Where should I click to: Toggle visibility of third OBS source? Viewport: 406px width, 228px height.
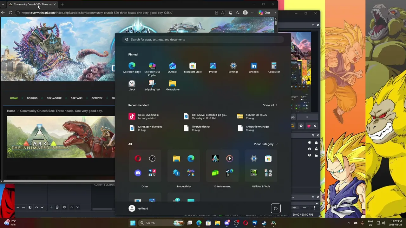(310, 155)
